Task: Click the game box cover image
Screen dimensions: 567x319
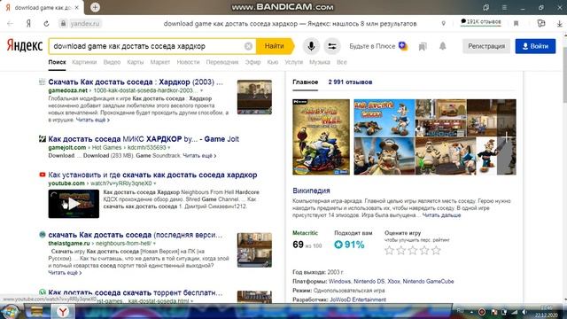Action: click(321, 137)
